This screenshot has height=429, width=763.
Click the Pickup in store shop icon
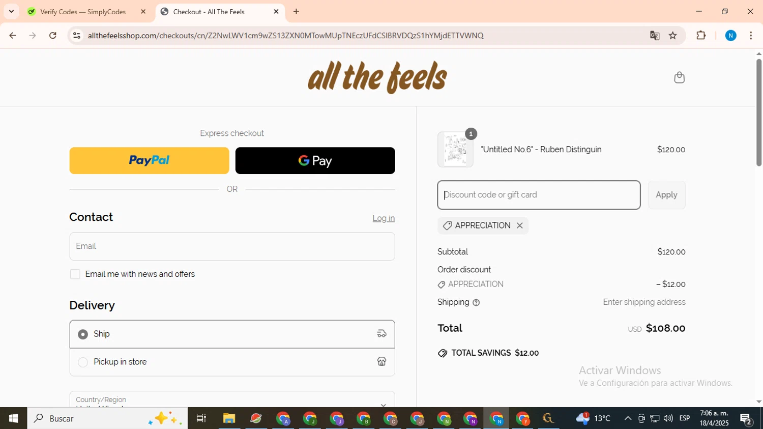point(382,361)
